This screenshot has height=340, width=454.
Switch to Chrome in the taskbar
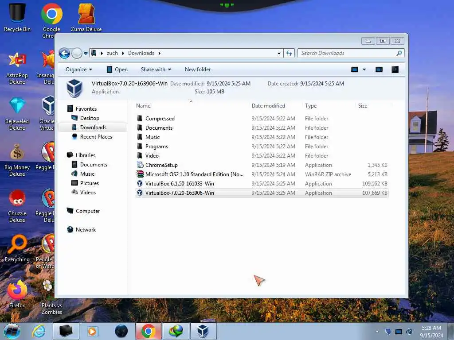148,331
